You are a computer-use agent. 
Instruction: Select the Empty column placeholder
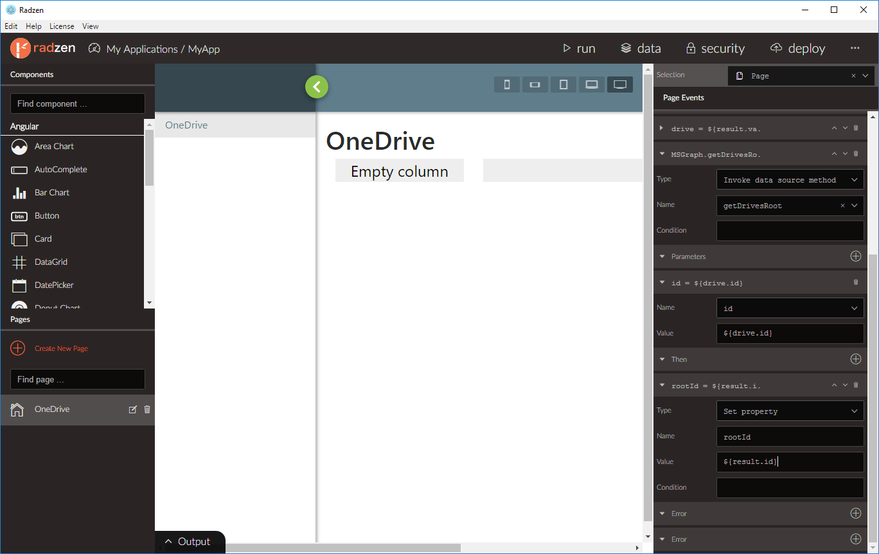click(x=400, y=171)
